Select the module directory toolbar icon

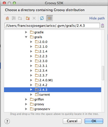pos(20,18)
